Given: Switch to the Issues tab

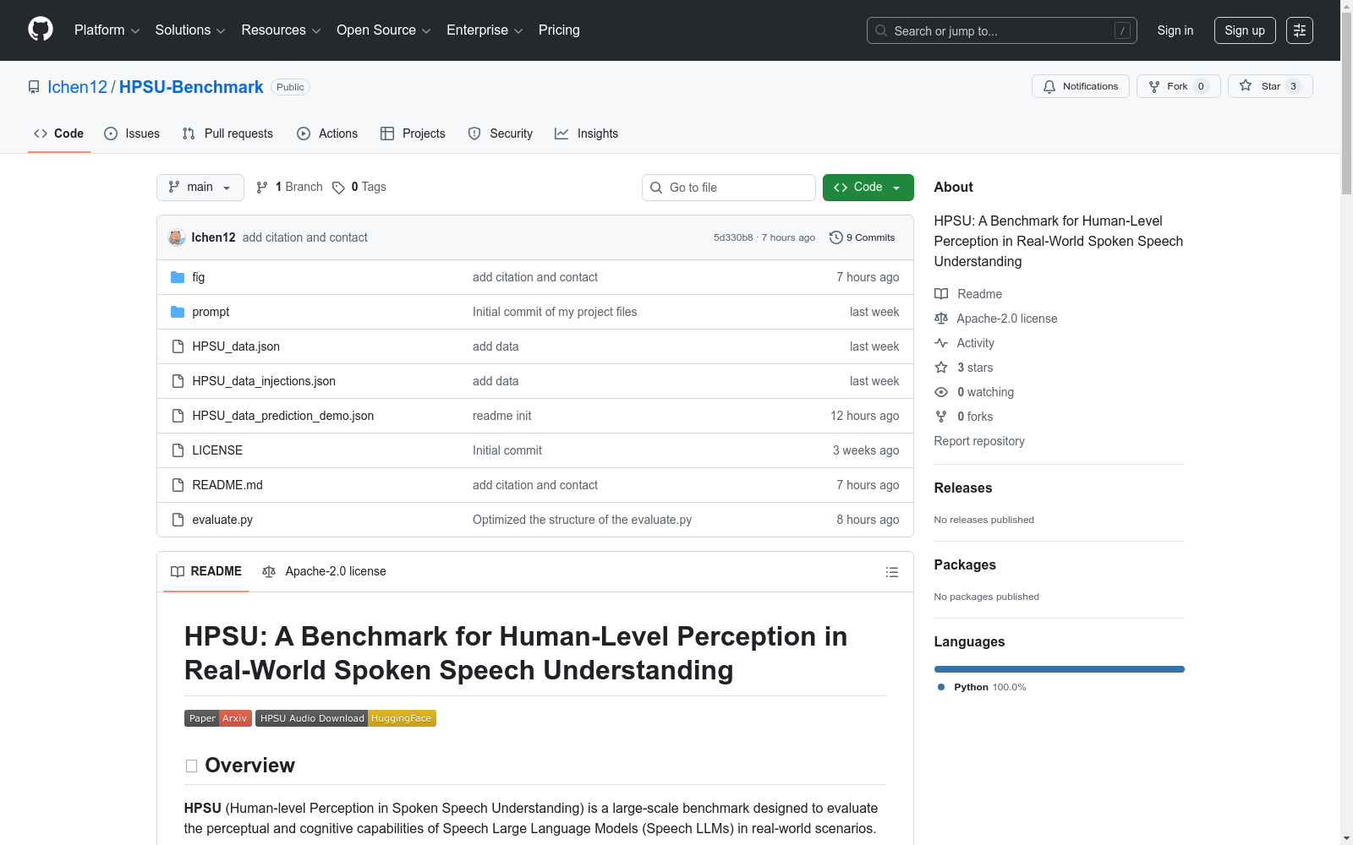Looking at the screenshot, I should (132, 134).
